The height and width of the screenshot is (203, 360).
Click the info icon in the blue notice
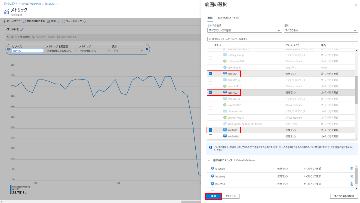coord(210,147)
